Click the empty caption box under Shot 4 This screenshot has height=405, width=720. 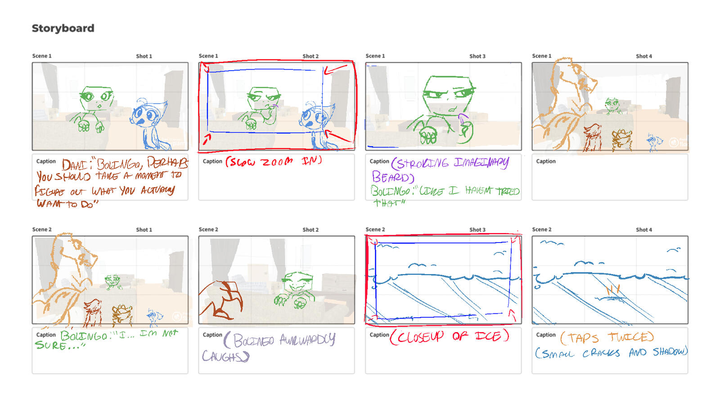pyautogui.click(x=610, y=177)
